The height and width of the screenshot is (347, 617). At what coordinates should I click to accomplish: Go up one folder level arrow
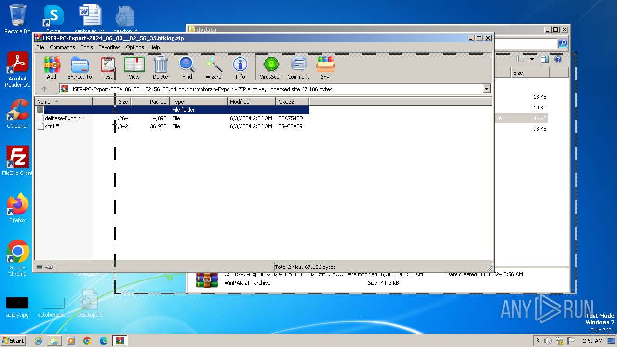click(44, 89)
